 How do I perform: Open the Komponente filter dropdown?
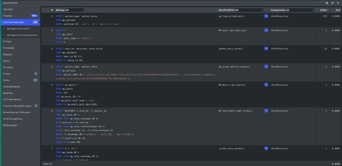point(300,10)
